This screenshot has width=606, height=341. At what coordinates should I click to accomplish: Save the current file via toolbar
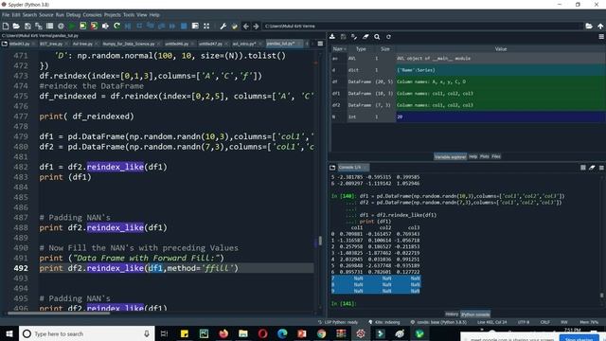(x=27, y=26)
